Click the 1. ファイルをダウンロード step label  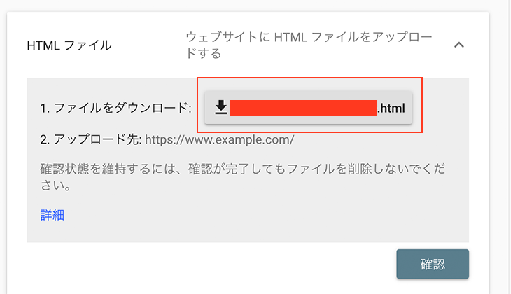pyautogui.click(x=115, y=108)
